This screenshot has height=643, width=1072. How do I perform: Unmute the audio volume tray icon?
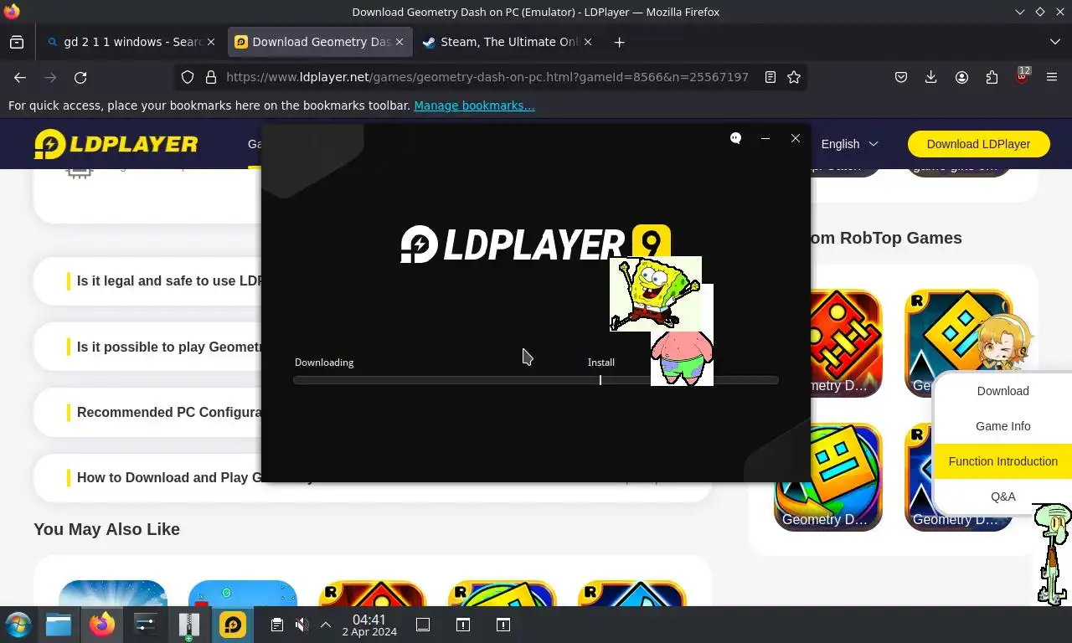pyautogui.click(x=302, y=625)
